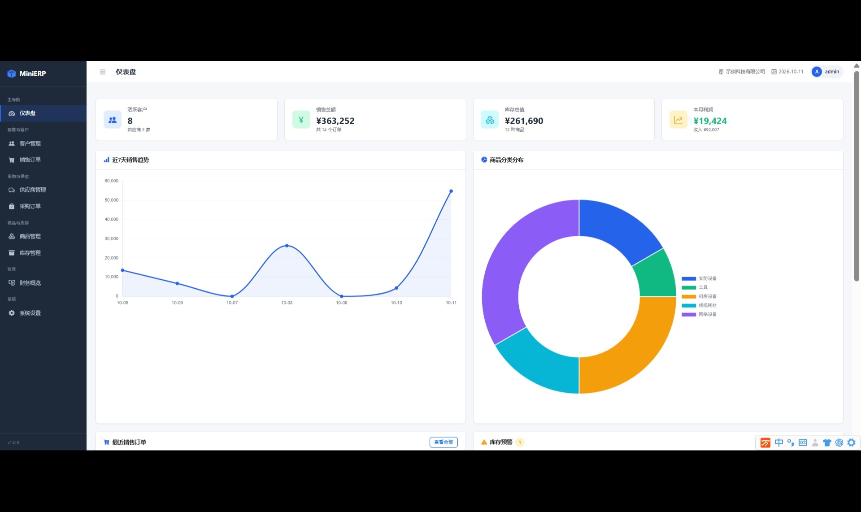The height and width of the screenshot is (512, 861).
Task: Click the v1.0.0 version text
Action: (x=13, y=443)
